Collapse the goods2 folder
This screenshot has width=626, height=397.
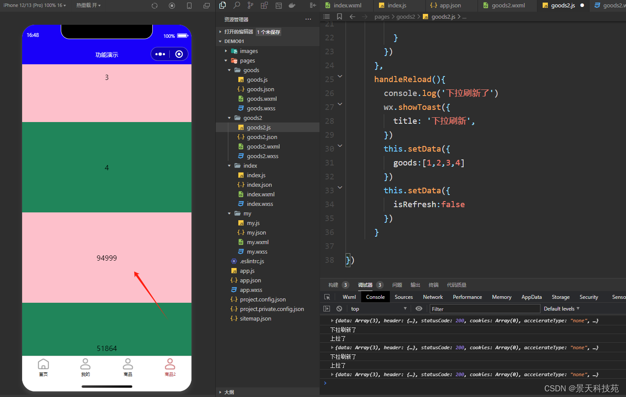(230, 118)
